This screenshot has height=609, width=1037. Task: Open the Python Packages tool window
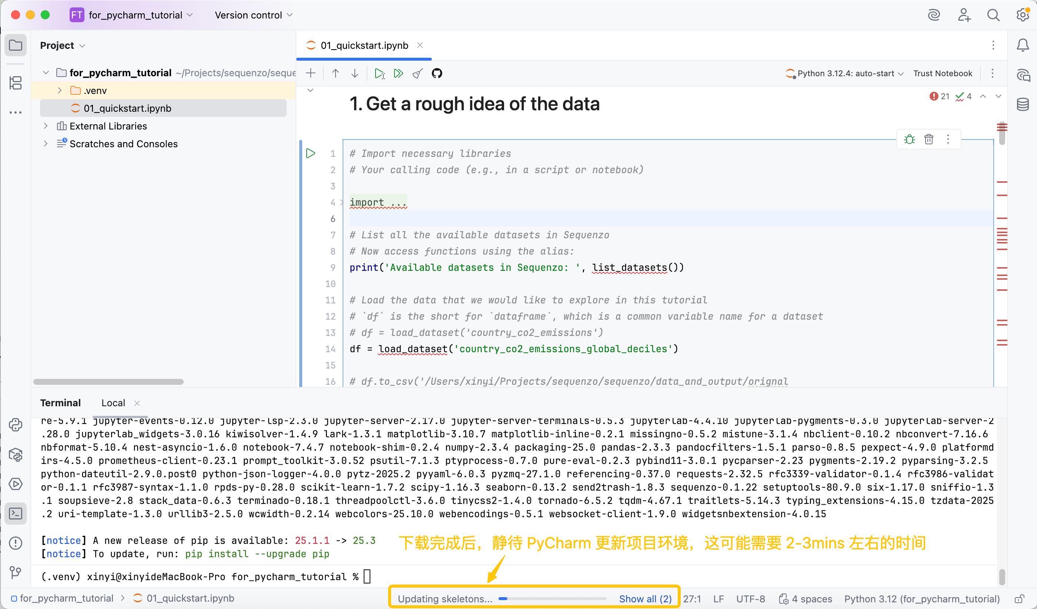(16, 454)
